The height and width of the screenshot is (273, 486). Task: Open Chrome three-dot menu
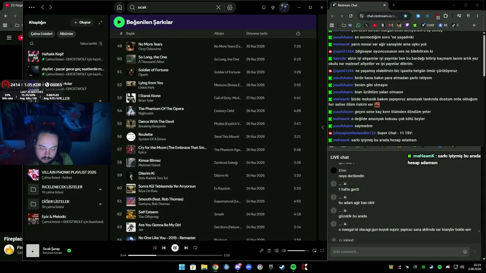[477, 16]
